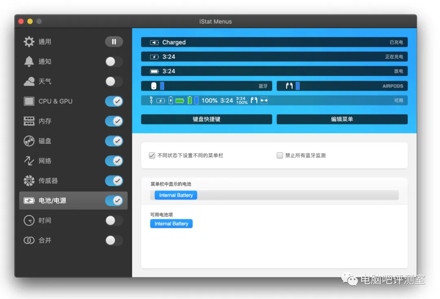Disable the 传感器 switch
Viewport: 440px width, 299px height.
114,180
